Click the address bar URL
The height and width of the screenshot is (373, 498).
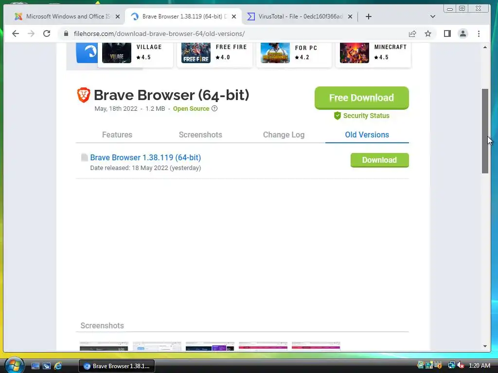point(159,34)
